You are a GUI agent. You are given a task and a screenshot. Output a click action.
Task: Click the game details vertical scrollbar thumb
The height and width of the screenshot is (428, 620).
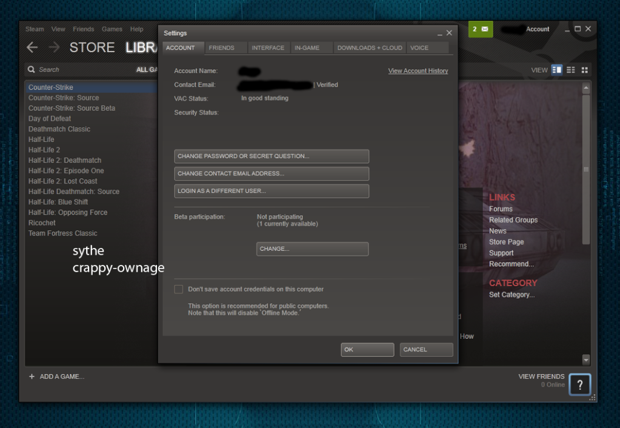click(x=586, y=169)
